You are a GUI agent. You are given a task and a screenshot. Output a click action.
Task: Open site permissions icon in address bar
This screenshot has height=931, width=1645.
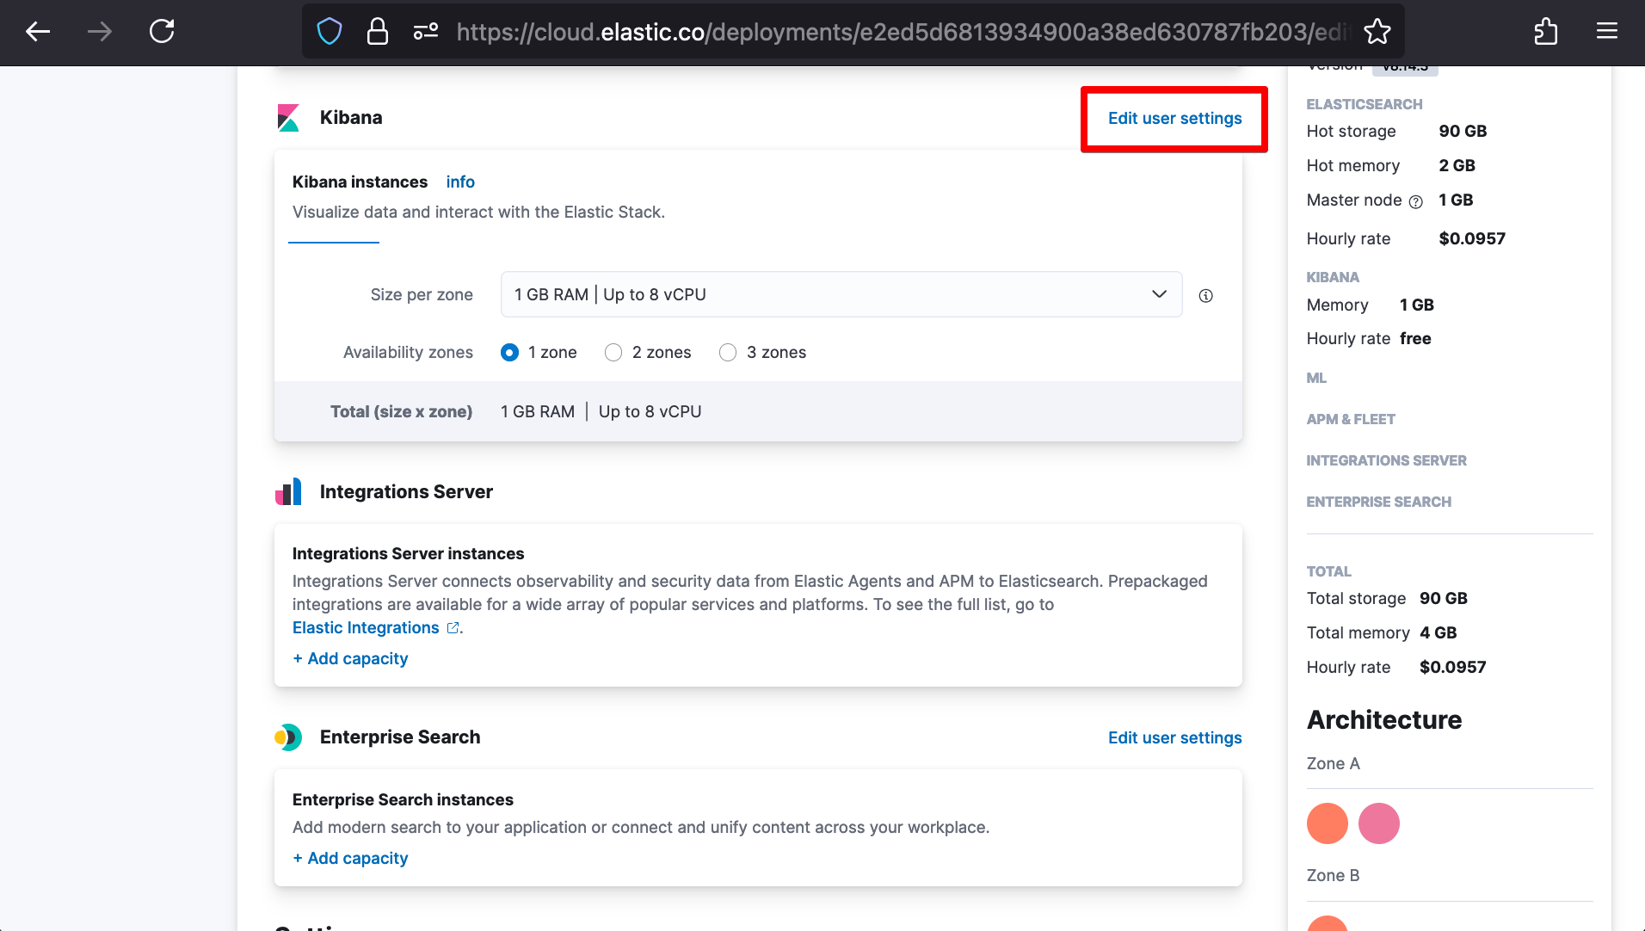pyautogui.click(x=425, y=32)
